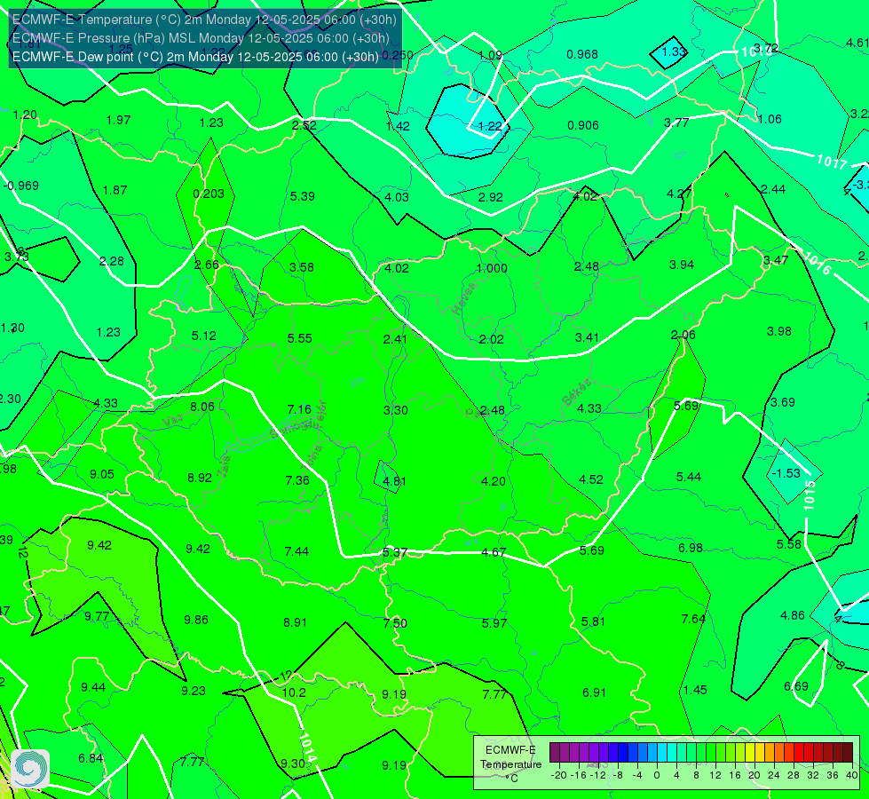
Task: Click the 9.86 dew point value
Action: tap(196, 620)
